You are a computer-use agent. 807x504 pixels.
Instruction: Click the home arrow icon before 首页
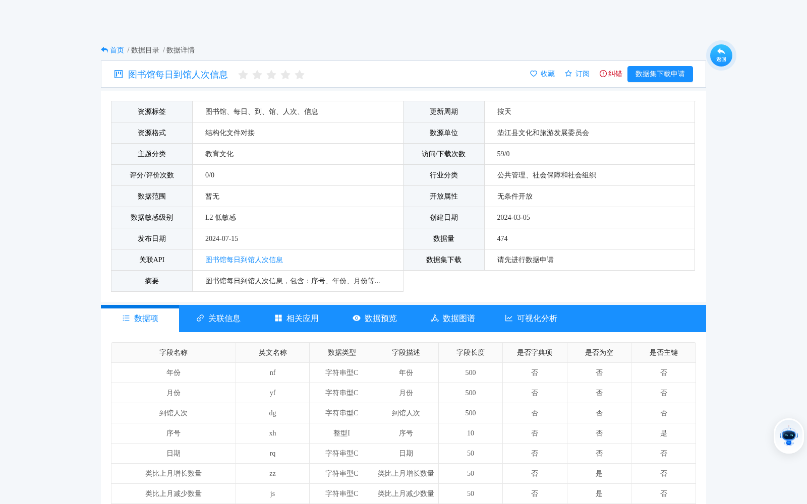[x=104, y=50]
